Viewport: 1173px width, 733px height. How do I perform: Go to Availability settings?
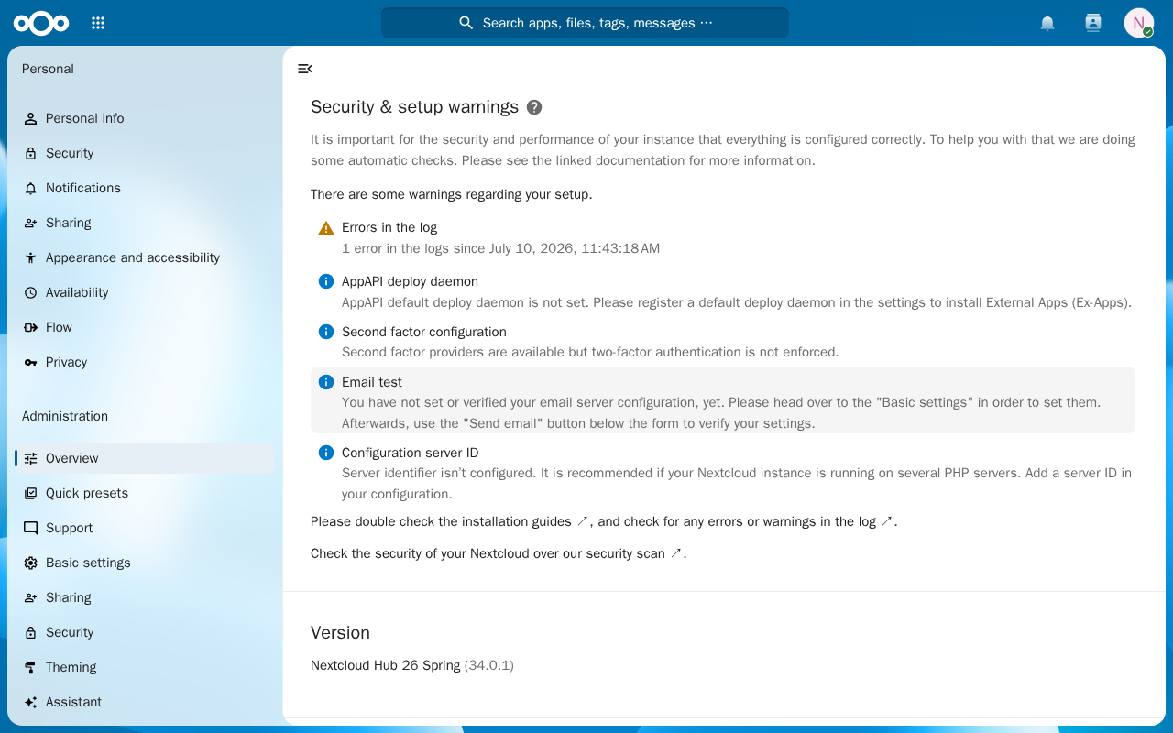click(144, 292)
